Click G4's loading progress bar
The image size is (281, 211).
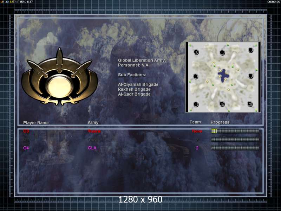[x=235, y=148]
